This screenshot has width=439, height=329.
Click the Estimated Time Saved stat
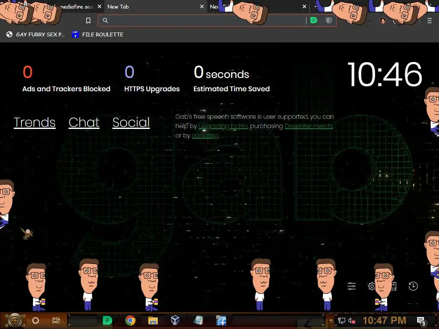[232, 79]
